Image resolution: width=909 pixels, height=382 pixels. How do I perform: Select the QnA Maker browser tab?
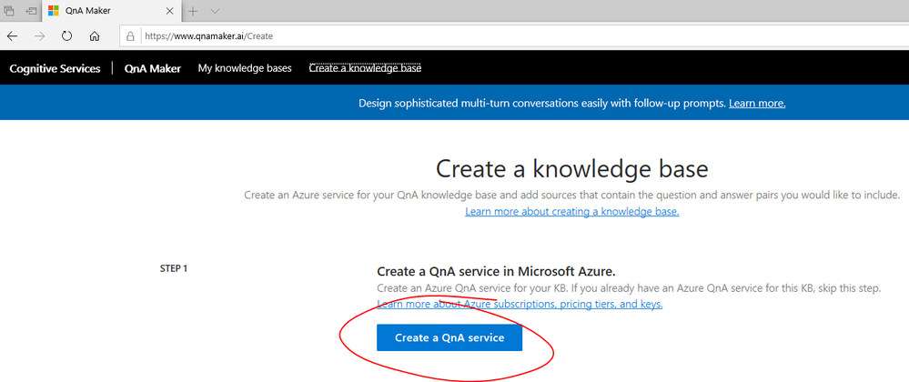click(x=111, y=11)
